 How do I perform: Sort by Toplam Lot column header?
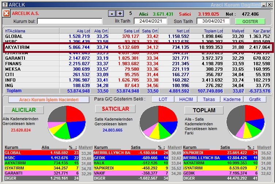click(206, 31)
